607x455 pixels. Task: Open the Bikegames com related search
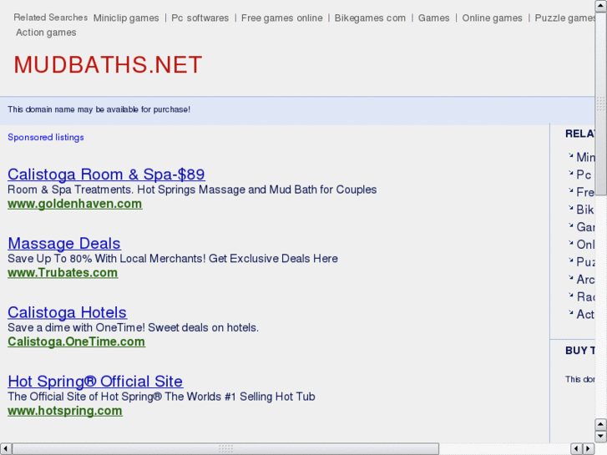click(370, 18)
